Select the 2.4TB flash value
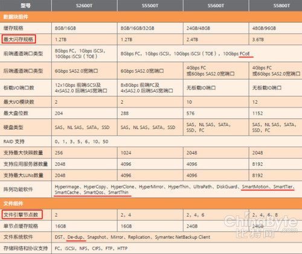The height and width of the screenshot is (254, 302). point(192,40)
